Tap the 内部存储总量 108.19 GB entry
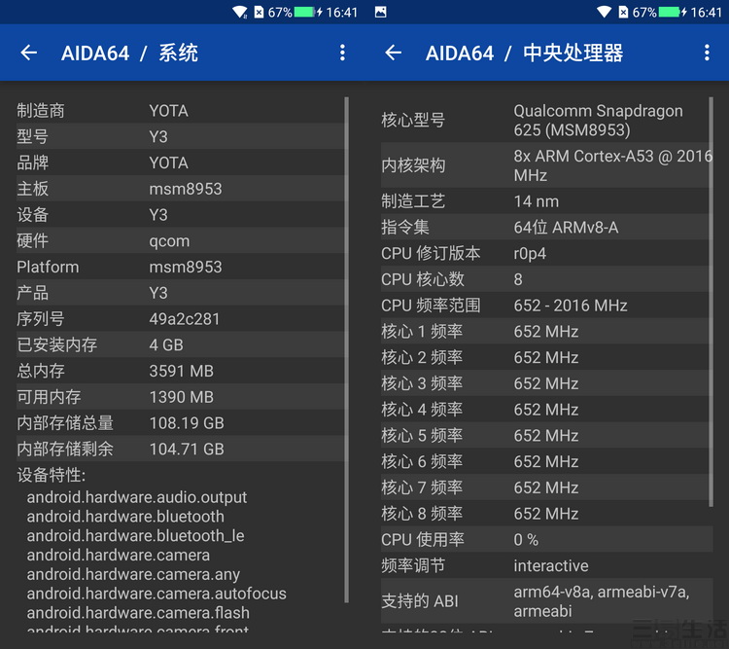729x649 pixels. pos(180,423)
